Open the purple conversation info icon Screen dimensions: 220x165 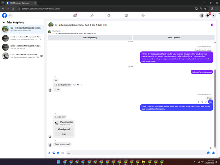coord(212,25)
